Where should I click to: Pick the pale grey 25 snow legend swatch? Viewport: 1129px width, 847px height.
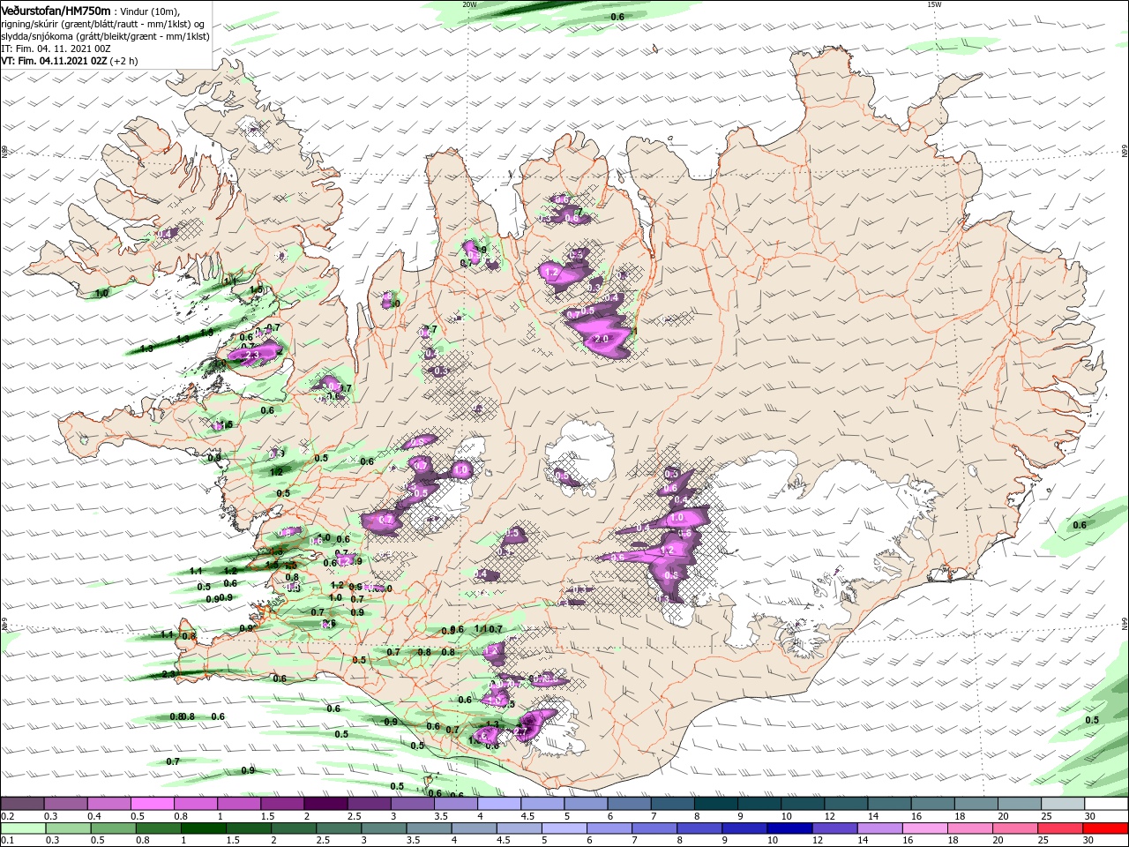pos(1064,804)
